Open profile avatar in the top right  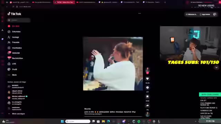(x=215, y=14)
